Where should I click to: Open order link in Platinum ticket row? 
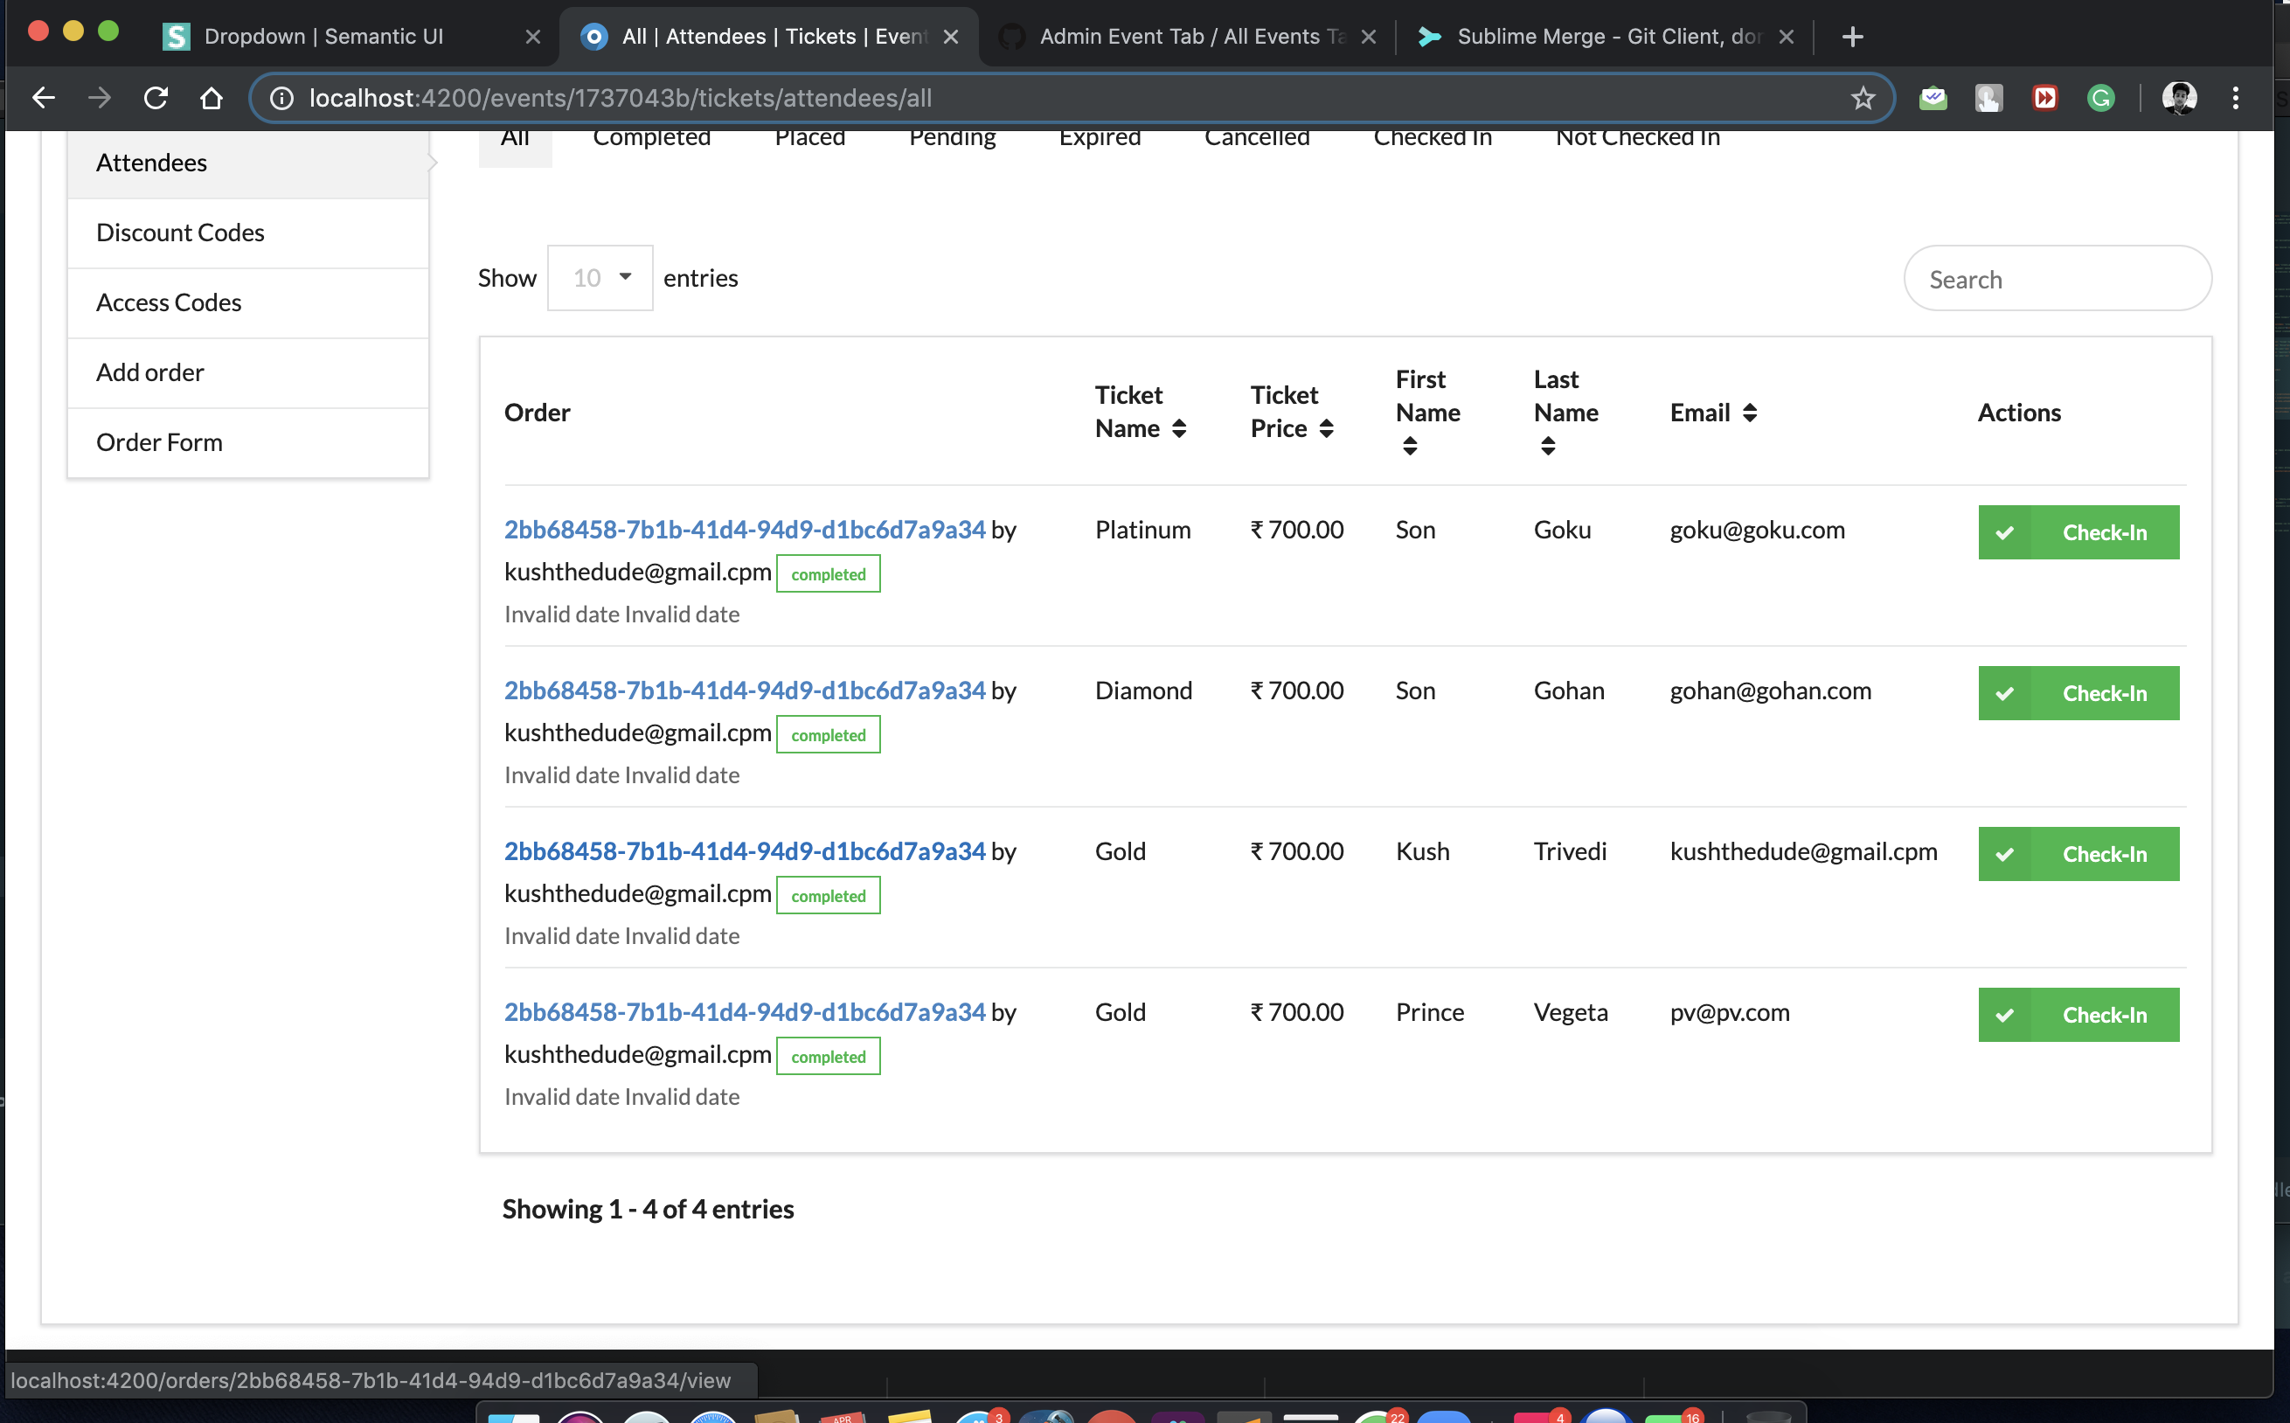click(746, 529)
